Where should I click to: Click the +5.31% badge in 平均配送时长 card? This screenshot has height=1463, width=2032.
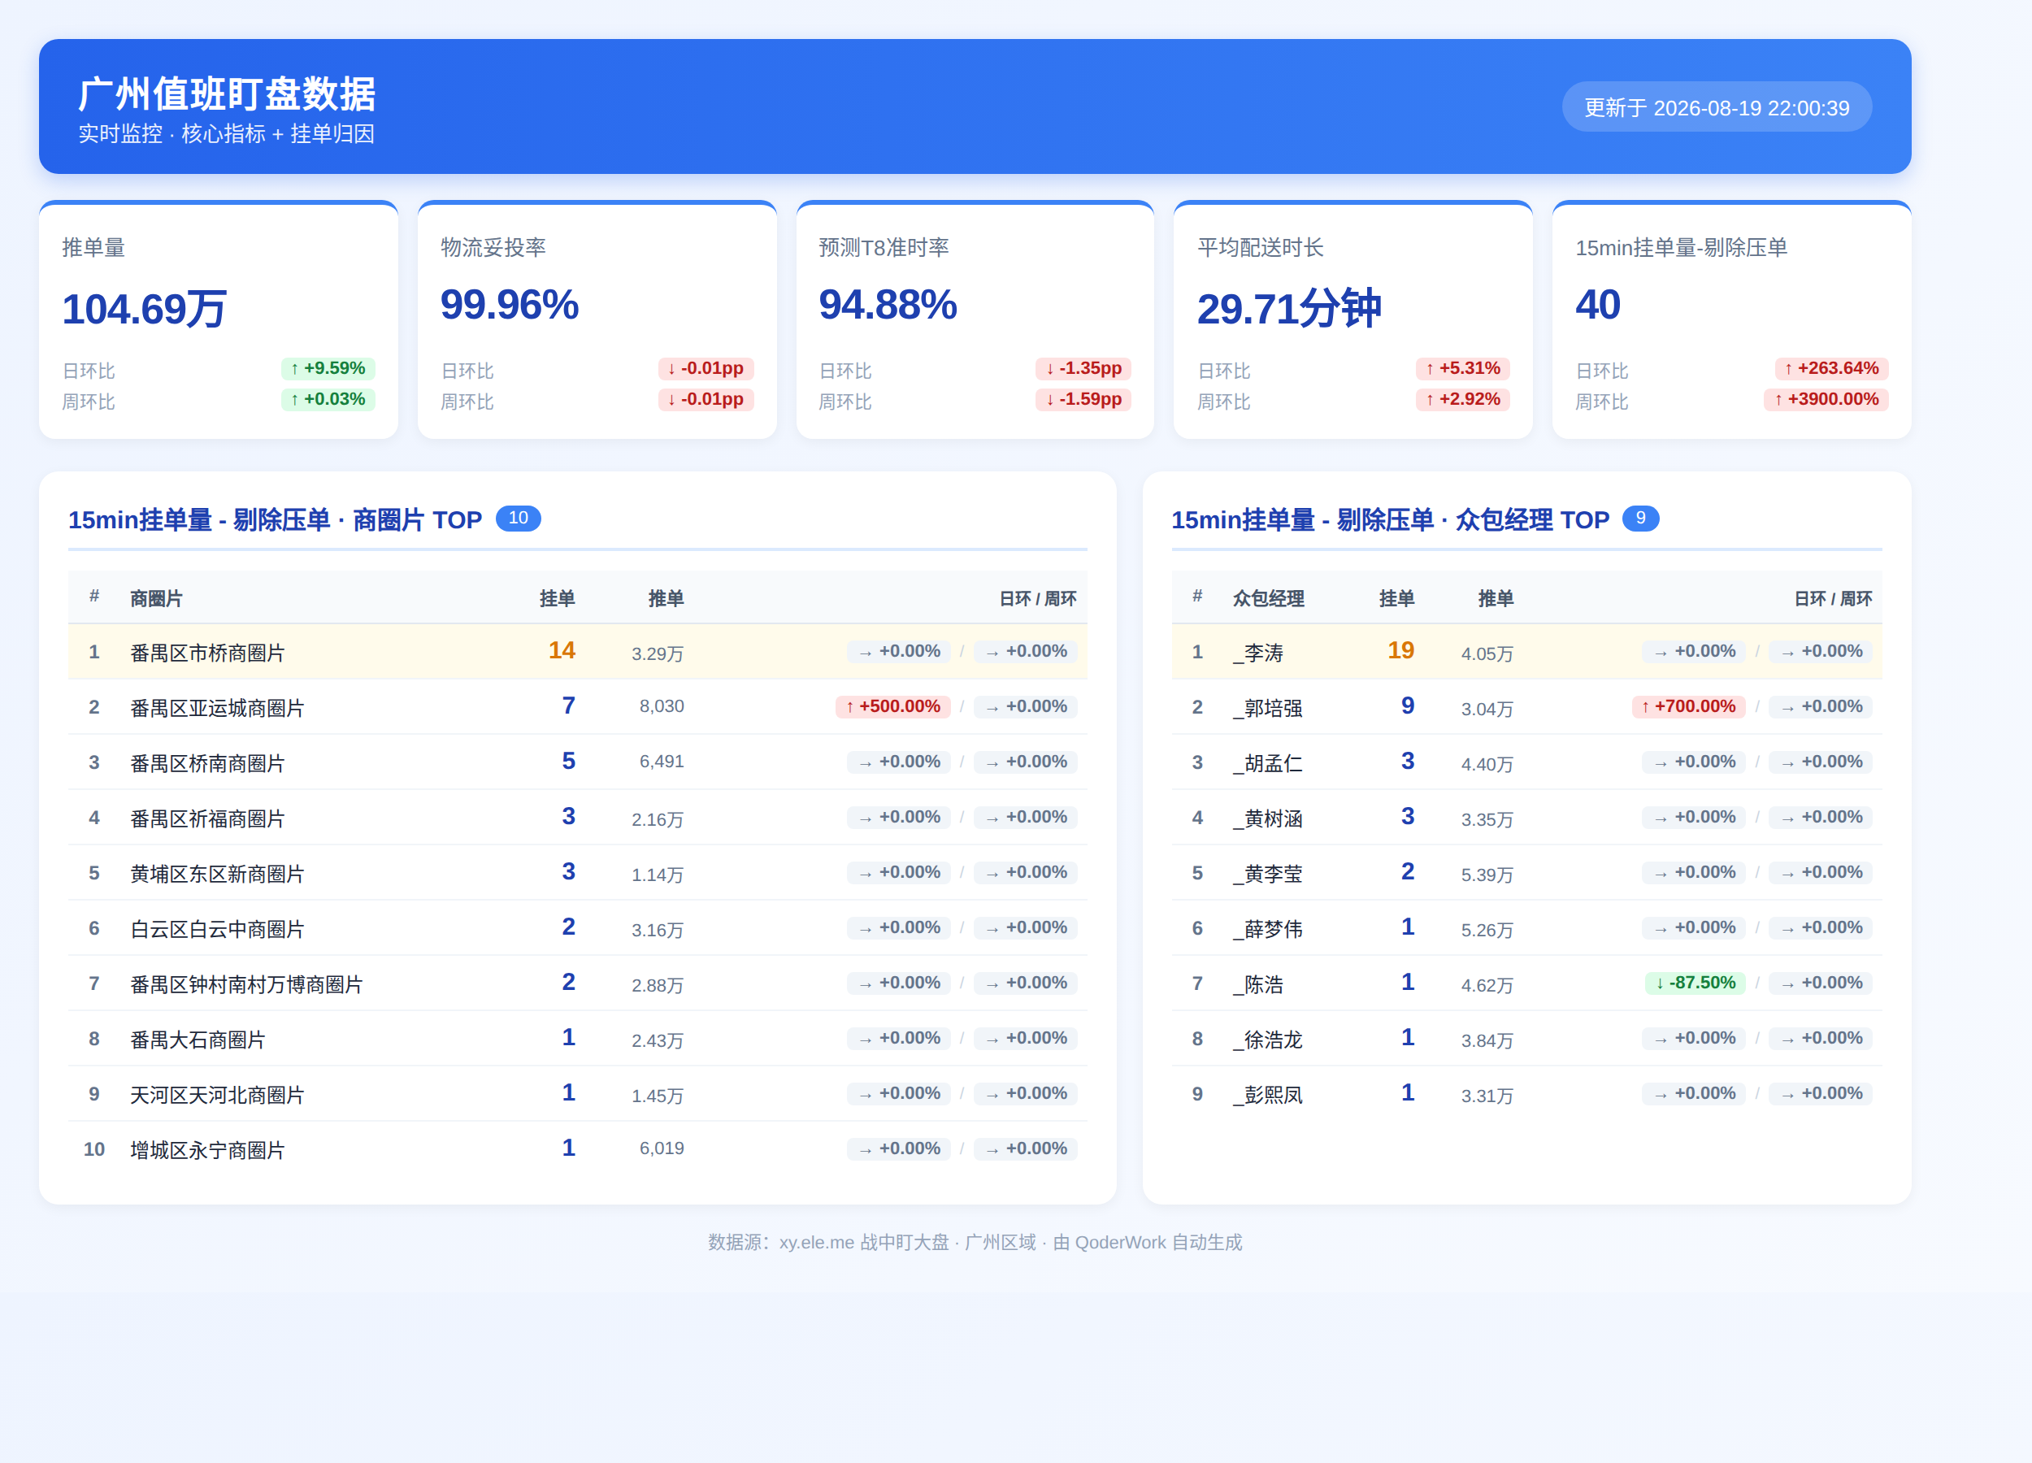click(x=1463, y=368)
